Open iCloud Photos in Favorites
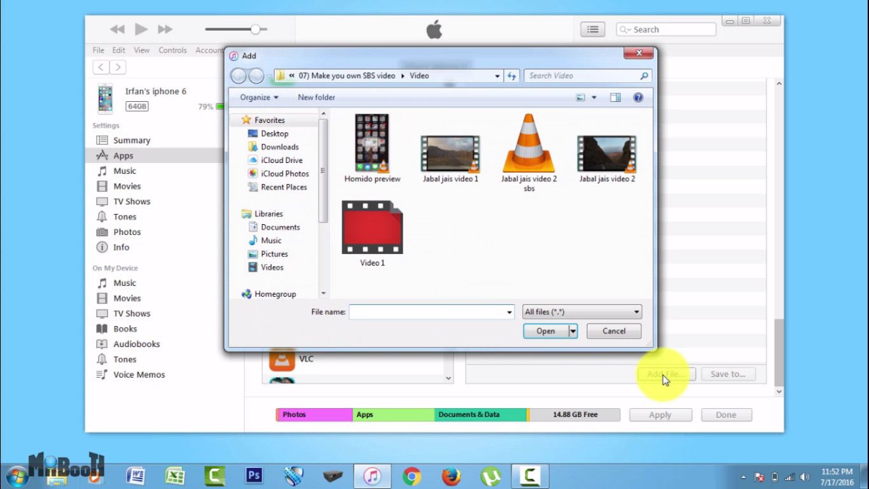Screen dimensions: 869x489 click(285, 174)
